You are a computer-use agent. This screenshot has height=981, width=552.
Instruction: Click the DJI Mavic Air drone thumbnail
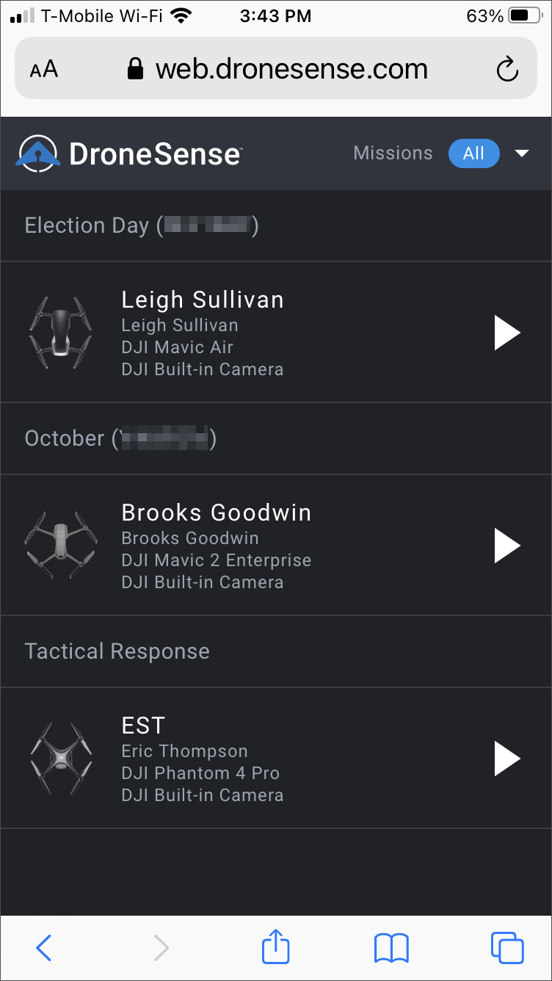click(x=61, y=332)
